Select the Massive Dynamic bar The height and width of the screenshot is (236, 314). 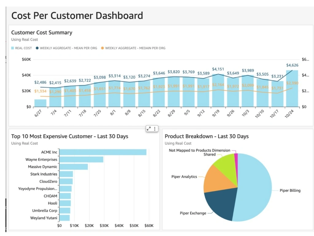coord(74,167)
